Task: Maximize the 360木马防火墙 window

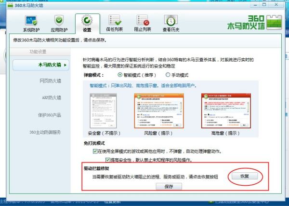Action: (264, 5)
